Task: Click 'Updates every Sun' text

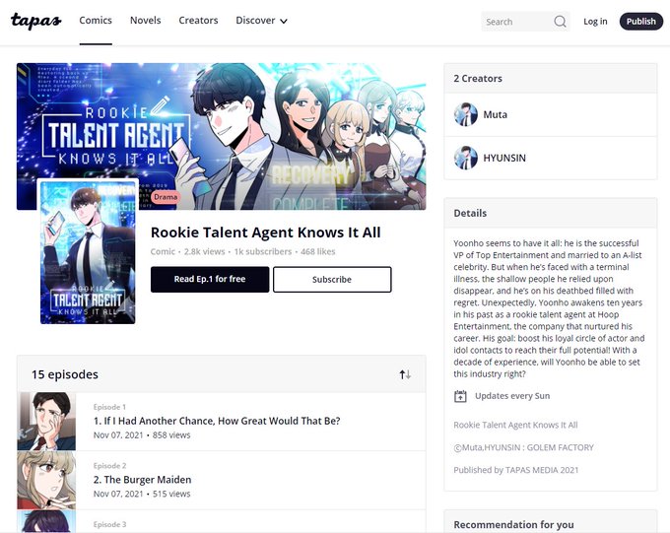Action: coord(512,396)
